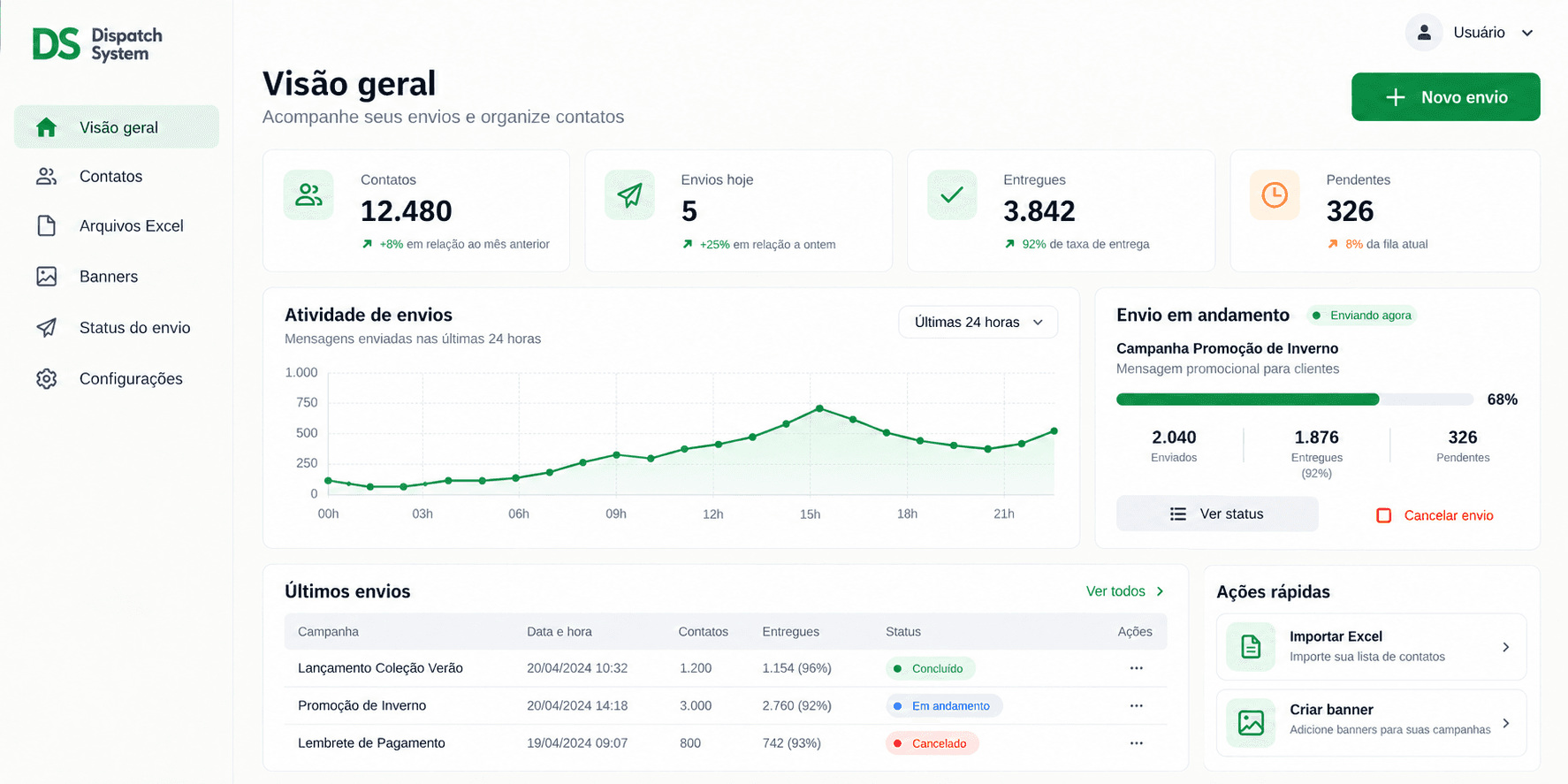1568x784 pixels.
Task: Click the Cancelado status badge
Action: (932, 744)
